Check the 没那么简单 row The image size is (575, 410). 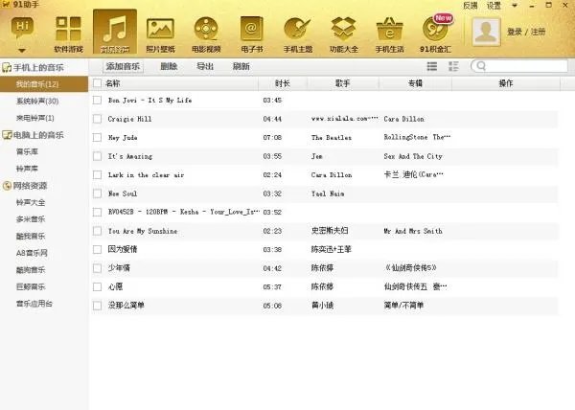(x=97, y=306)
